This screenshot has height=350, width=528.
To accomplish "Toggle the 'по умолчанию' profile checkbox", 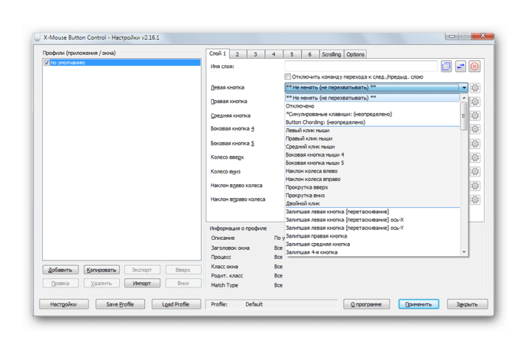I will tap(46, 63).
